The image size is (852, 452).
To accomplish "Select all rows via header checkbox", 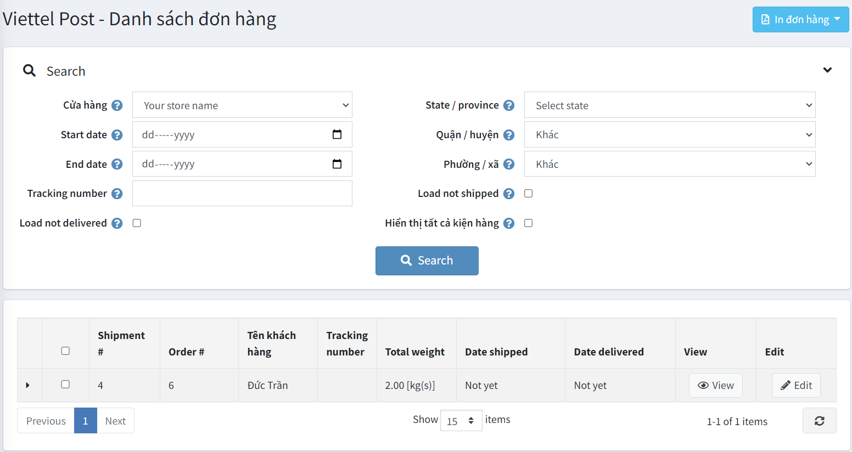I will pos(65,351).
